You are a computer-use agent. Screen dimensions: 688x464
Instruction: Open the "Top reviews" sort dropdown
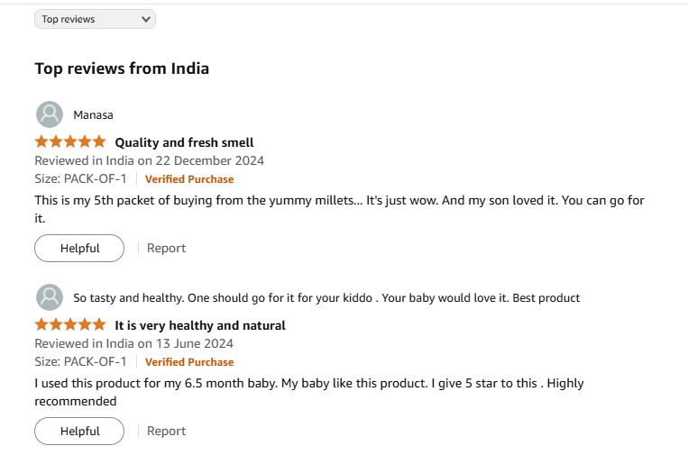pos(95,19)
